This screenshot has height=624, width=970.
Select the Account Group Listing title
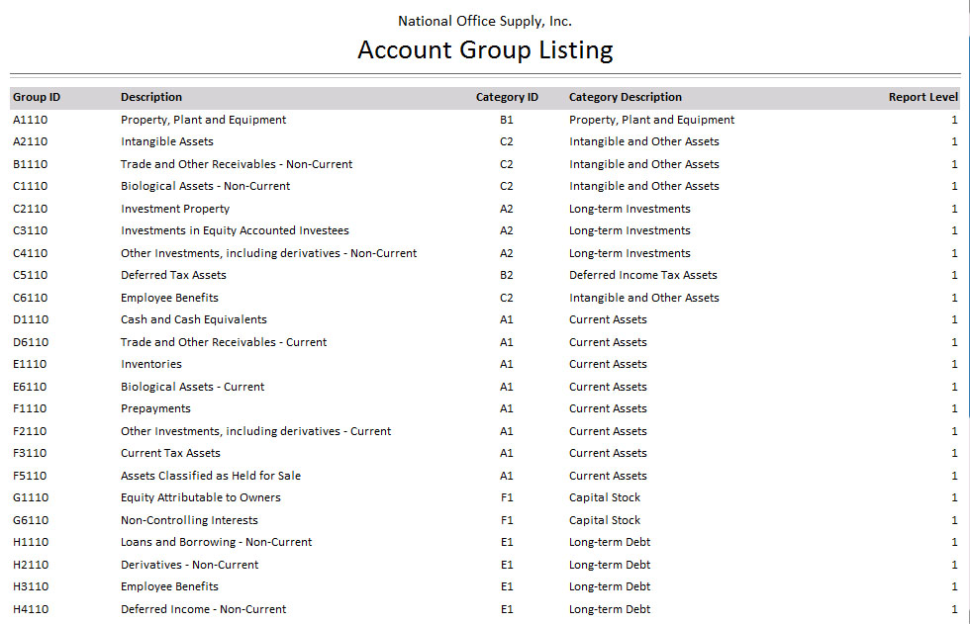point(485,50)
